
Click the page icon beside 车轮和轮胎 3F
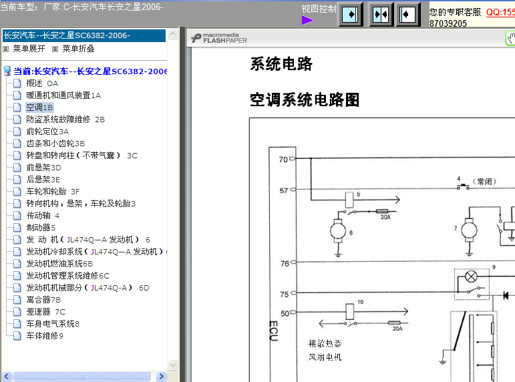[17, 192]
